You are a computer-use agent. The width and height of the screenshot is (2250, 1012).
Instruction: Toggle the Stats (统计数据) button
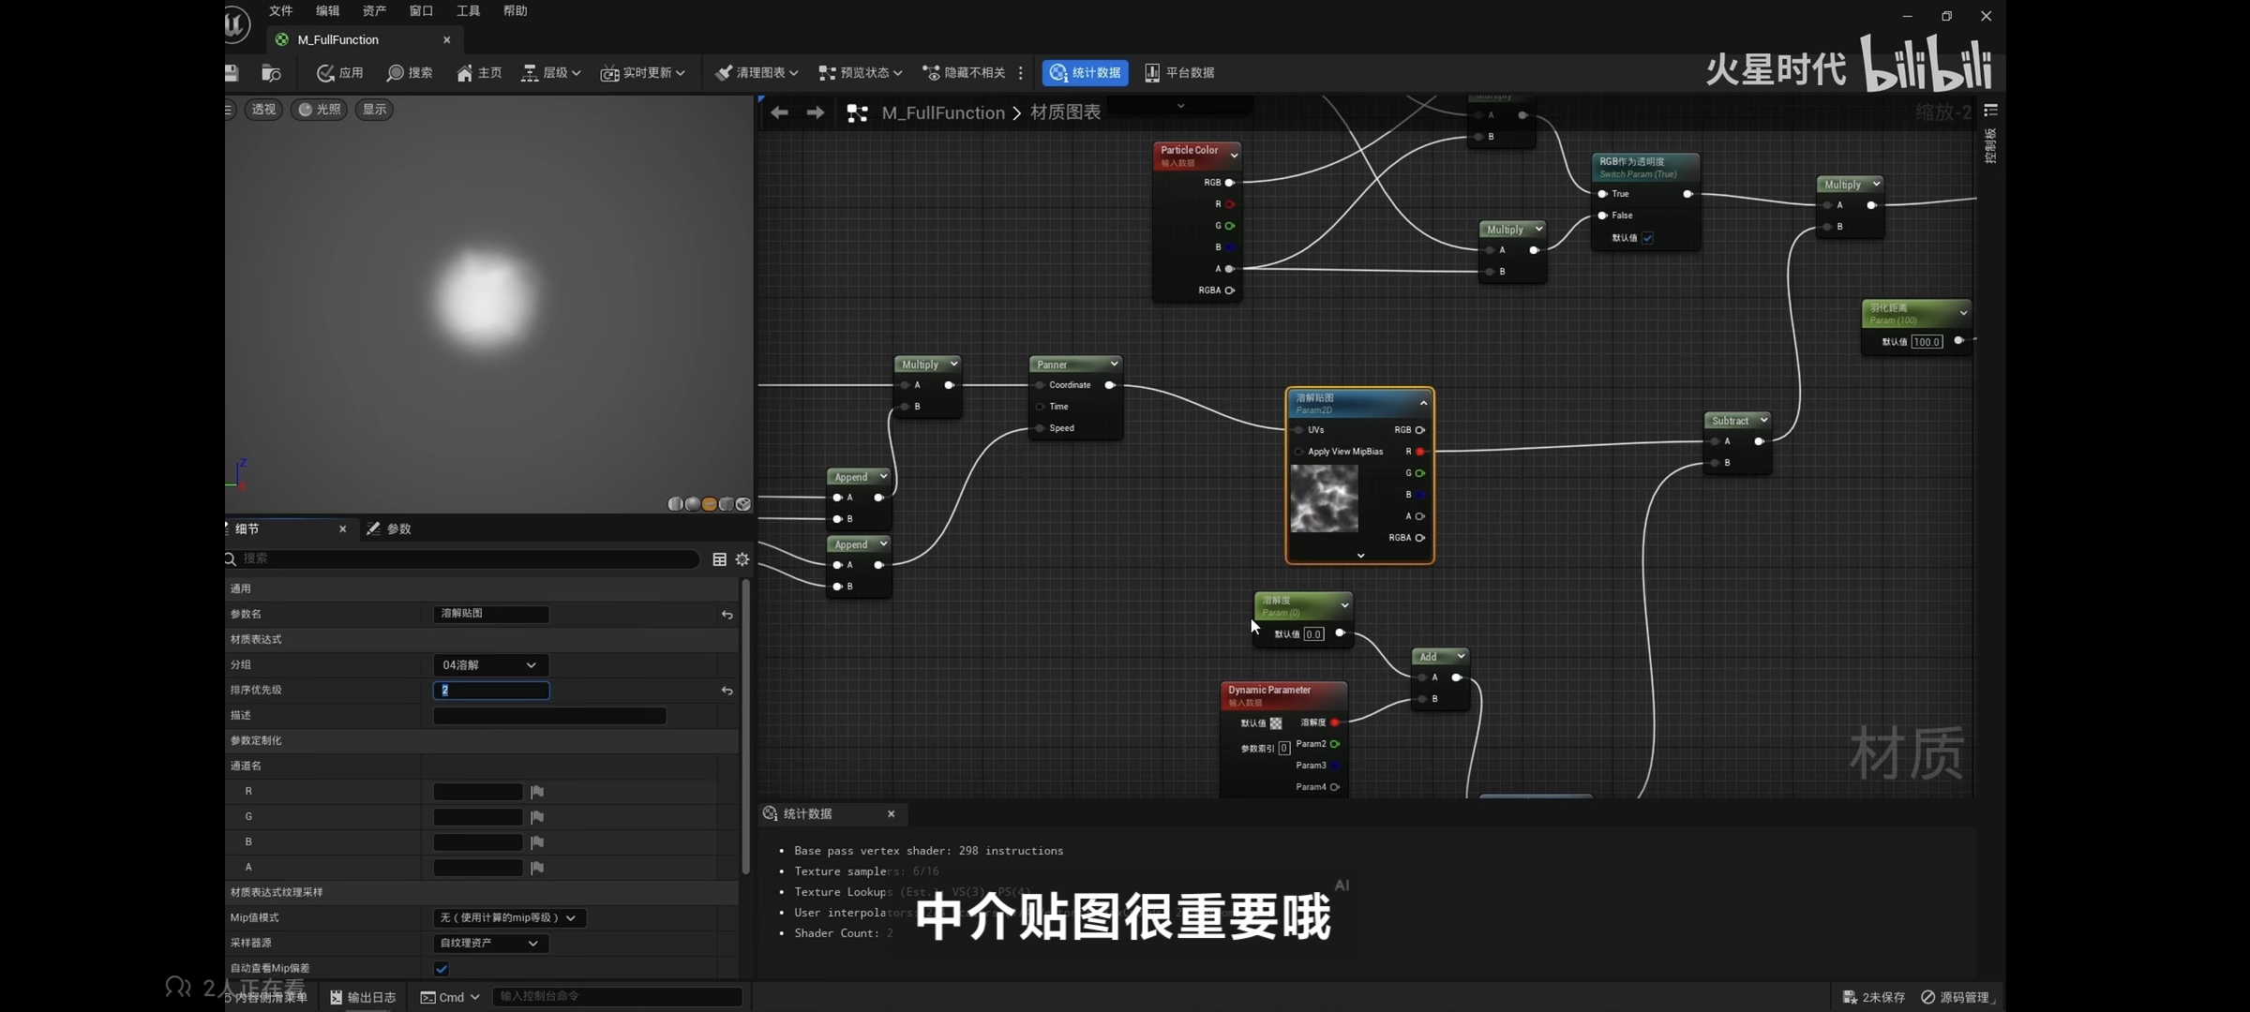coord(1085,73)
